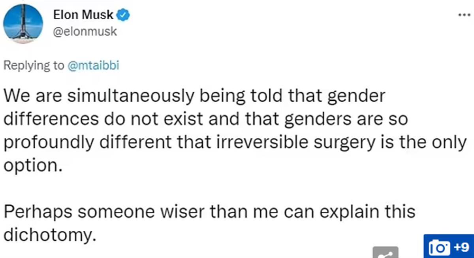Click the "Replying to" label
474x258 pixels.
pyautogui.click(x=33, y=66)
